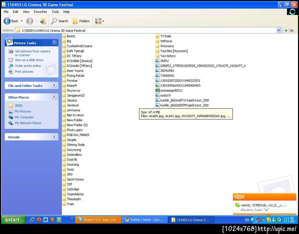Viewport: 299px width, 234px height.
Task: Select the Deer Yoona folder icon
Action: click(64, 71)
